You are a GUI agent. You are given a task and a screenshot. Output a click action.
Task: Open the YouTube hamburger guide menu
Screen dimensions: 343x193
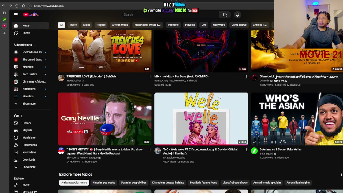coord(16,15)
